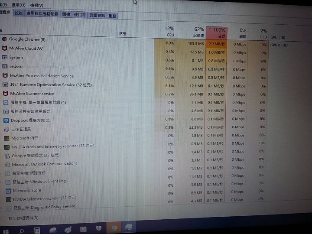Select the Google Chrome process icon

(5, 39)
